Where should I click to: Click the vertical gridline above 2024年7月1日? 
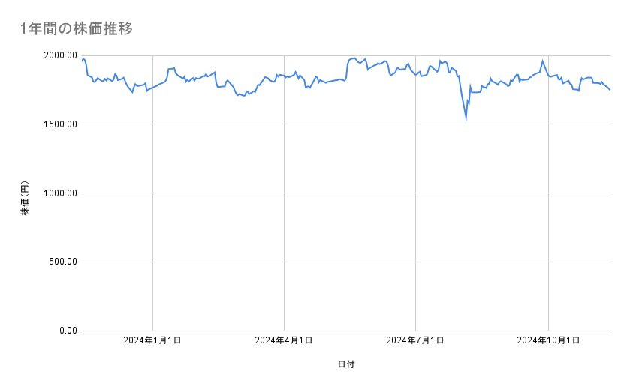click(x=415, y=225)
